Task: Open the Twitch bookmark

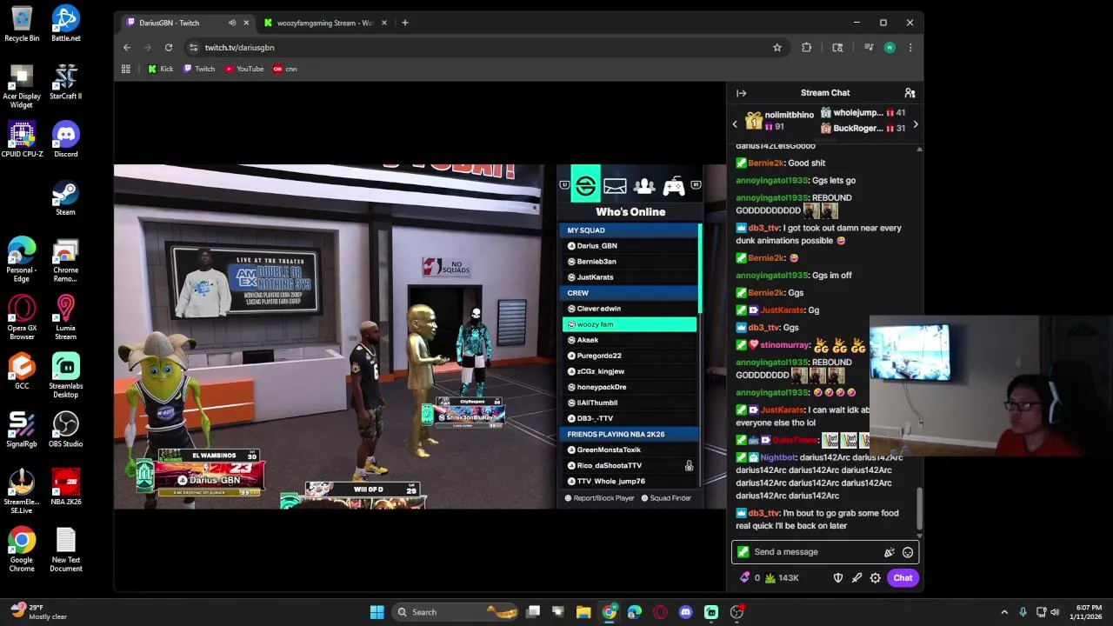Action: pos(199,69)
